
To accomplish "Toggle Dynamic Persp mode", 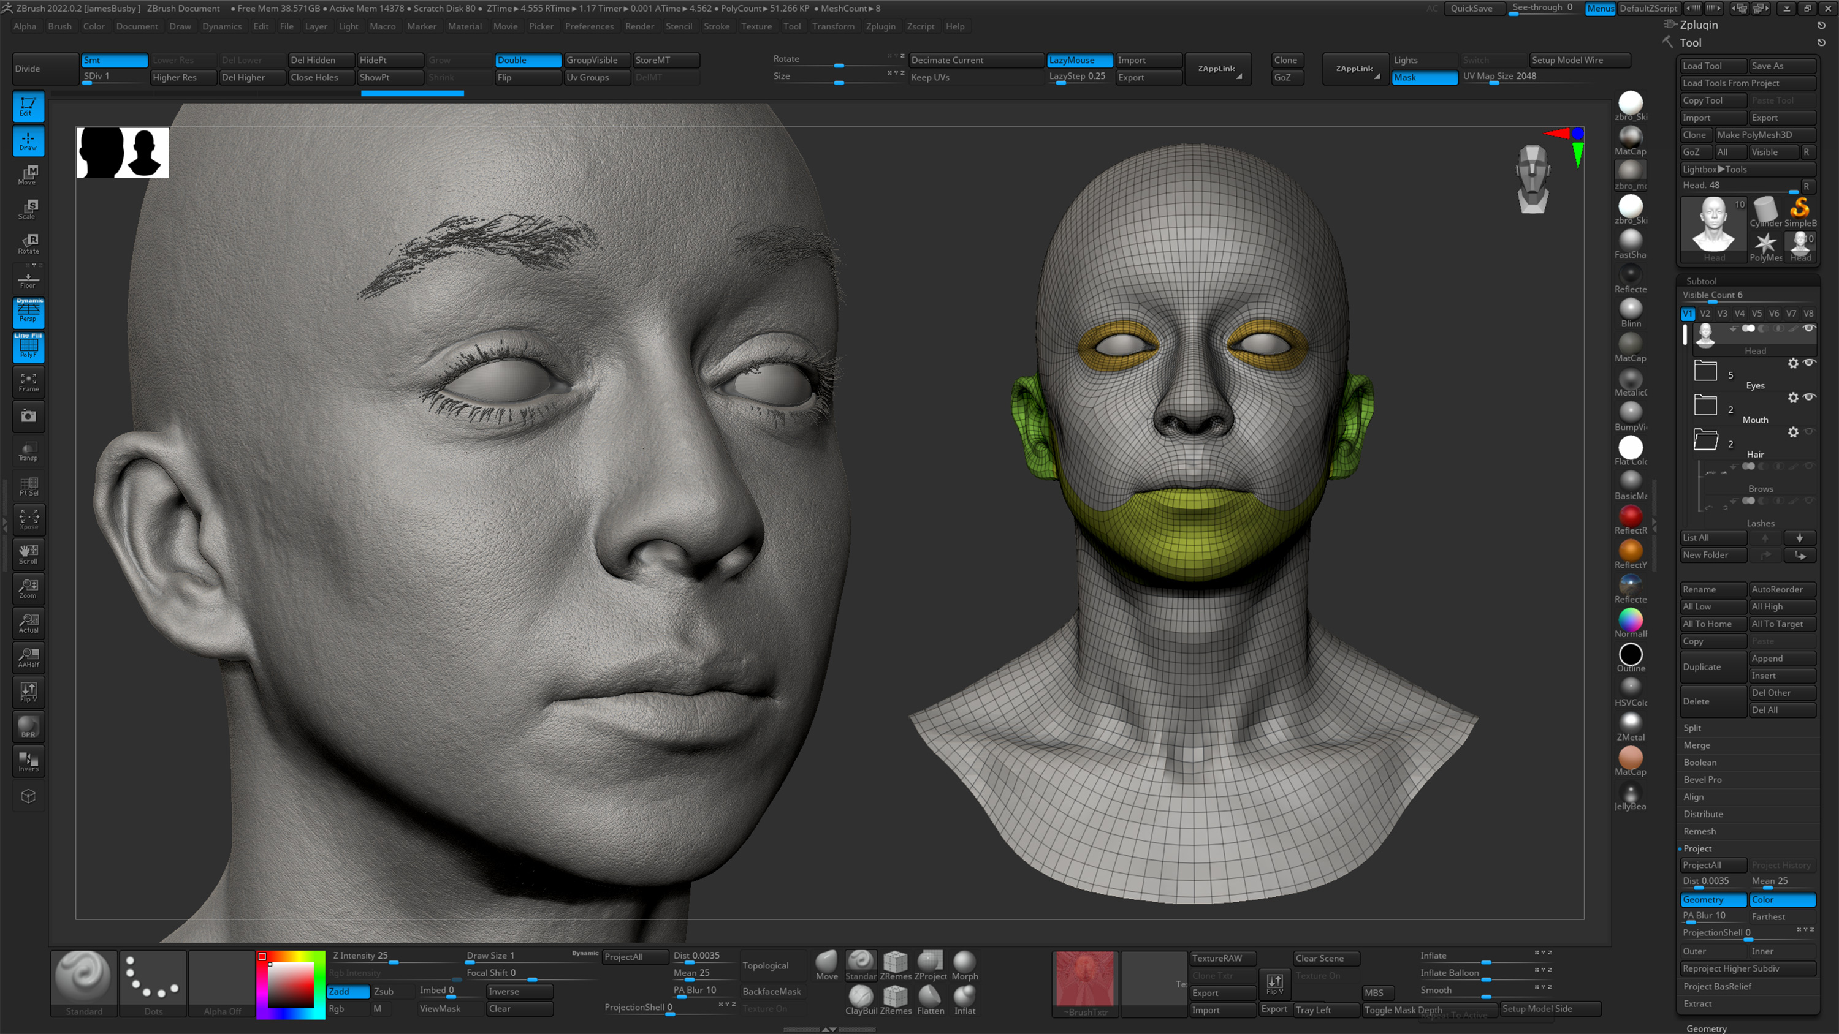I will (29, 312).
